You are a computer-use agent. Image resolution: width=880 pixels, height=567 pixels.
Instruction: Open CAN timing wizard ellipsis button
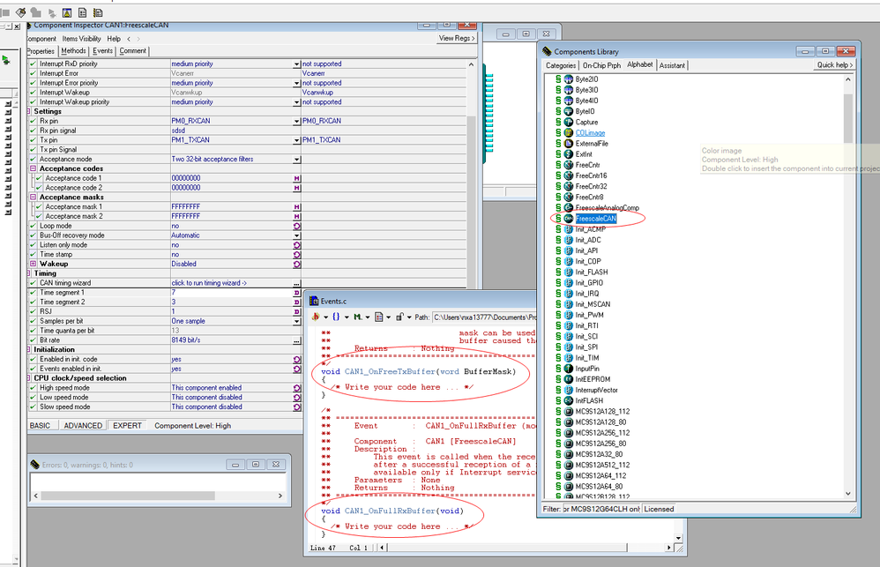[x=296, y=283]
